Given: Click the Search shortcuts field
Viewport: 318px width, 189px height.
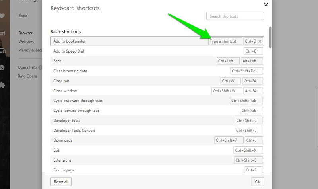Looking at the screenshot, I should (235, 16).
